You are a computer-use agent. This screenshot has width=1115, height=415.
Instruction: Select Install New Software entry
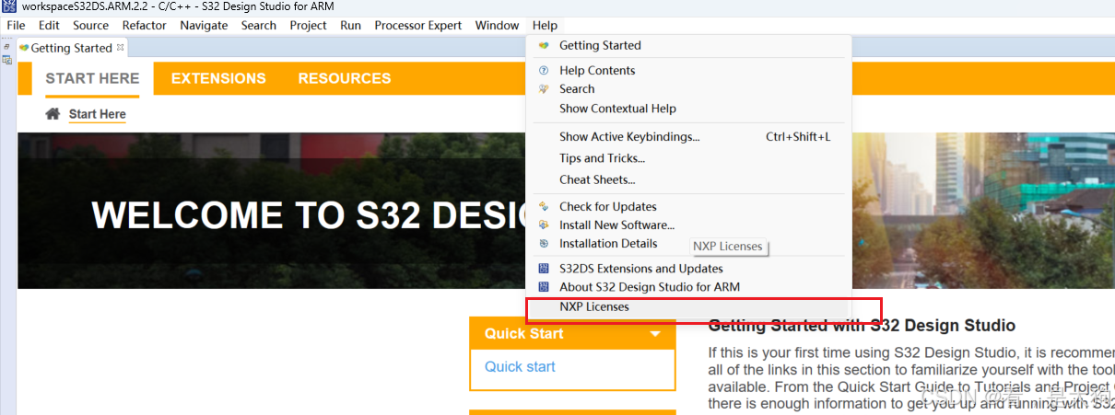688,225
